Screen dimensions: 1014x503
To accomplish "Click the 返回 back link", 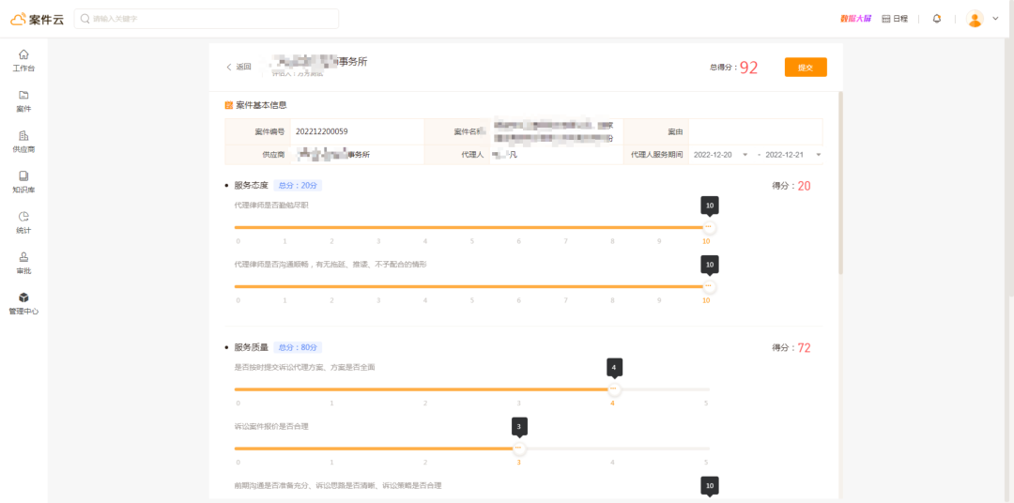I will (x=238, y=67).
